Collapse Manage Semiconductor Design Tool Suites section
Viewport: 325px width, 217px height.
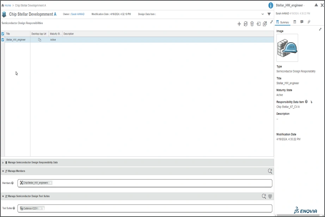tap(3, 196)
